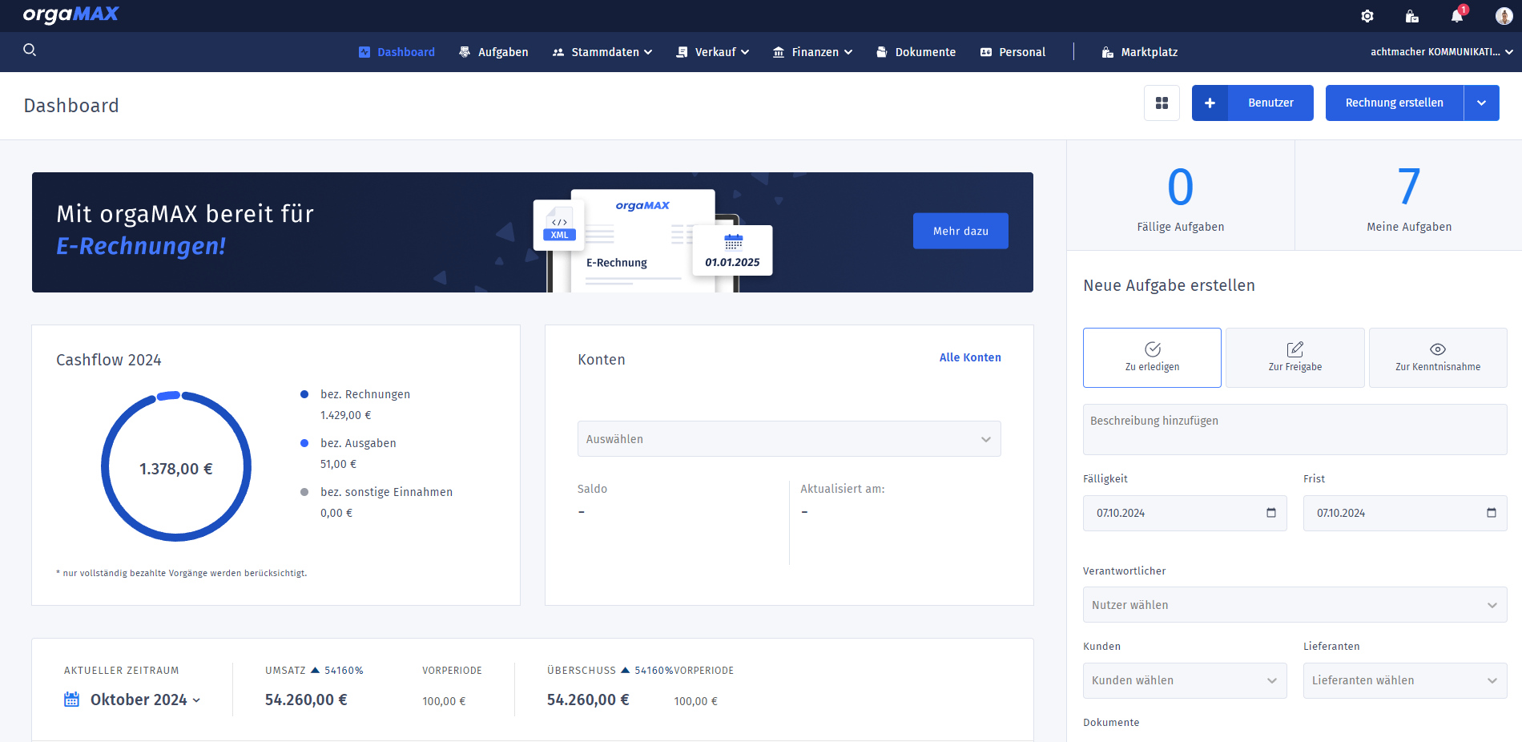Change the Oktober 2024 period selector
This screenshot has width=1522, height=742.
(133, 700)
